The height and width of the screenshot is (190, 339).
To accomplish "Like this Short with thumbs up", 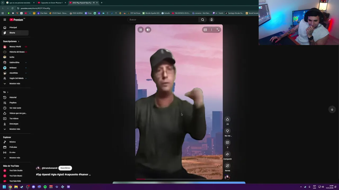I will point(227,119).
